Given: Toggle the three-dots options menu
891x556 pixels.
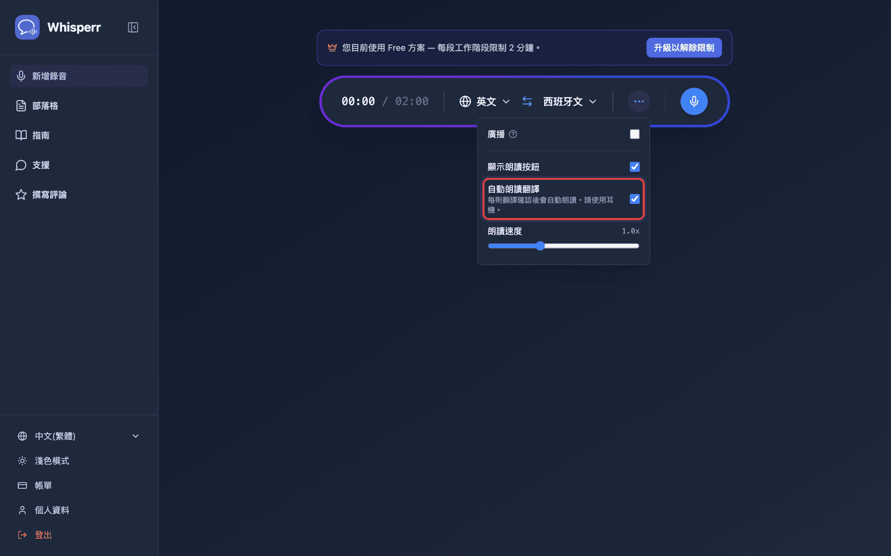Looking at the screenshot, I should tap(639, 101).
